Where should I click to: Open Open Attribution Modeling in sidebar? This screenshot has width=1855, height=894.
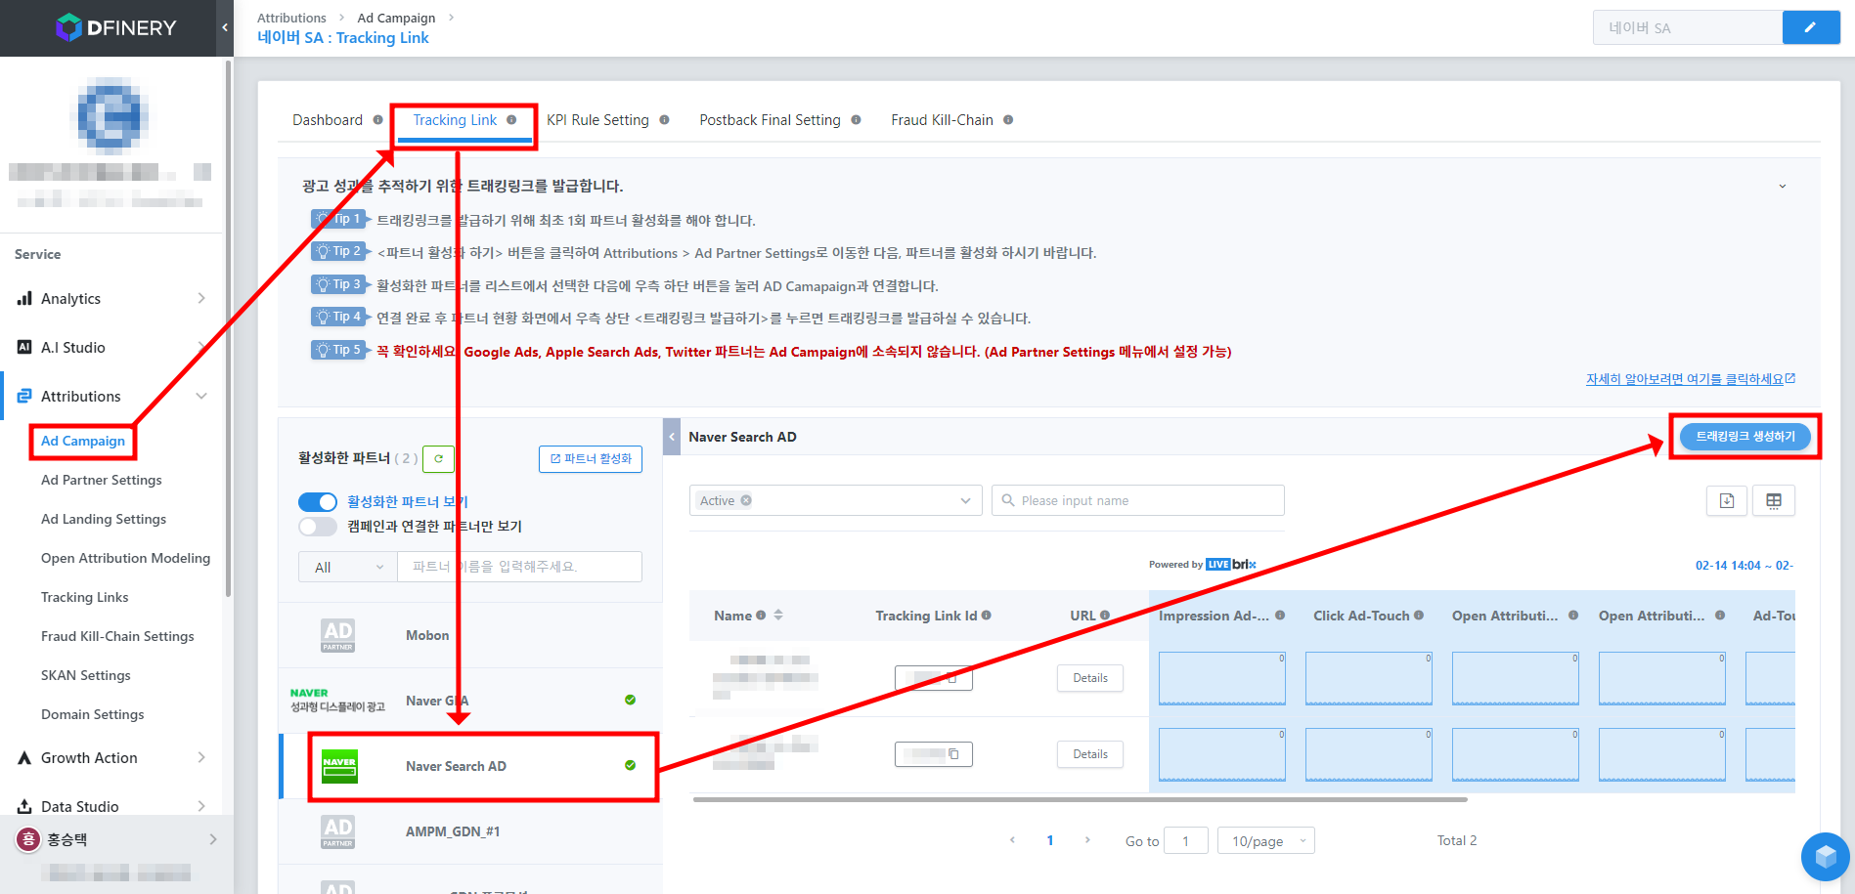coord(125,558)
